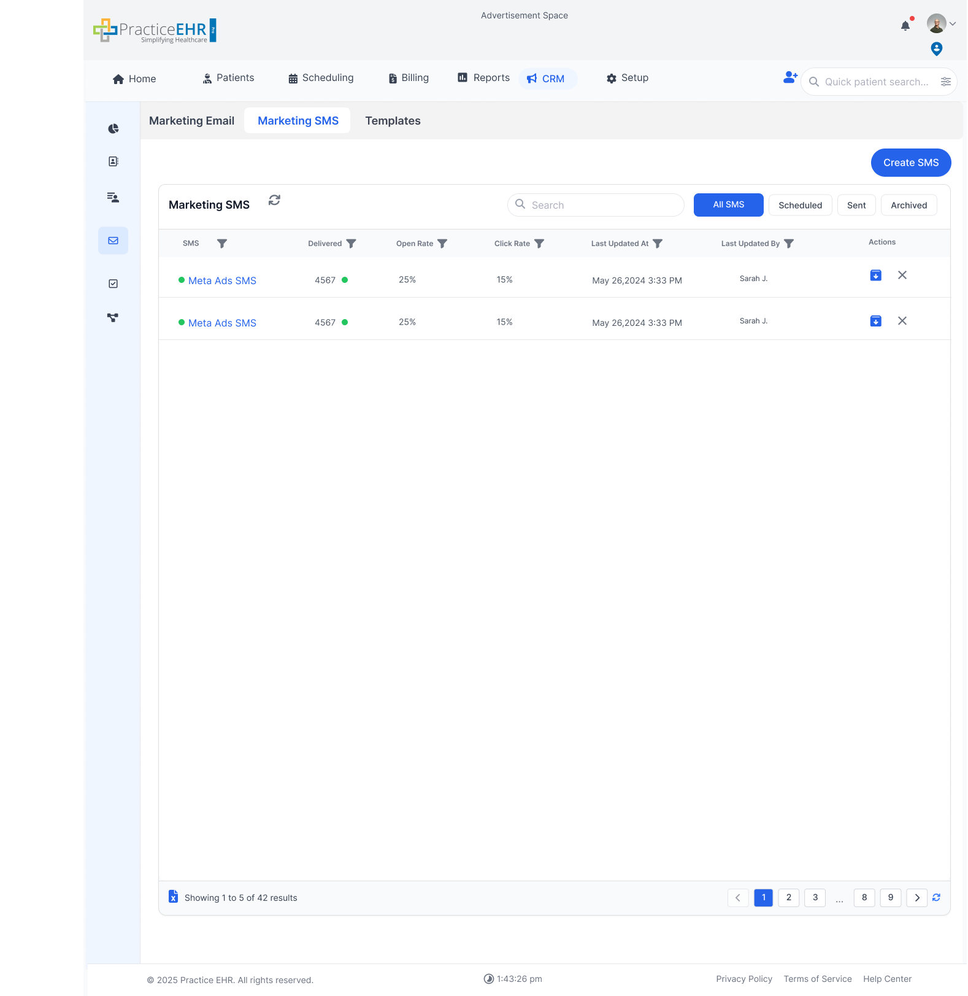This screenshot has height=996, width=968.
Task: Open the notifications bell
Action: pyautogui.click(x=905, y=26)
